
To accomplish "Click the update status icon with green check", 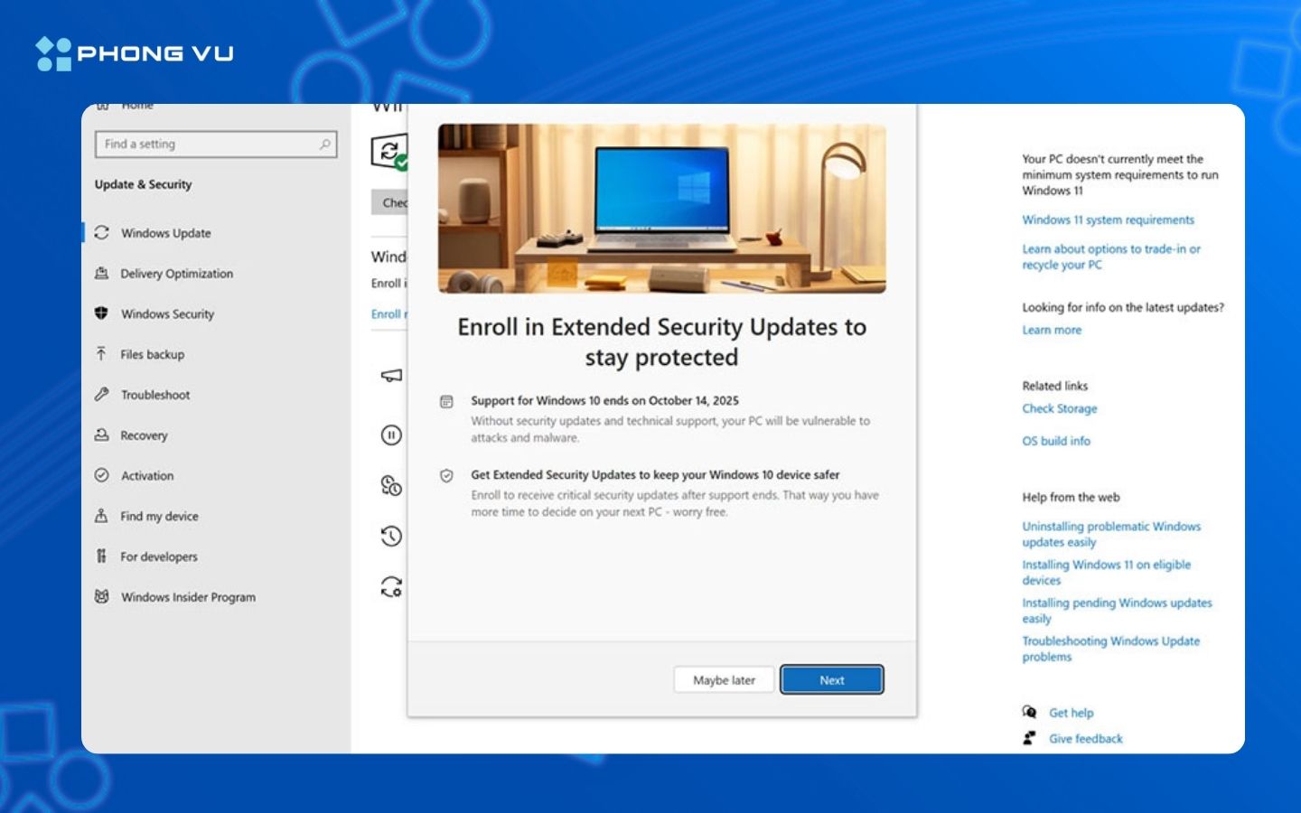I will (x=389, y=152).
